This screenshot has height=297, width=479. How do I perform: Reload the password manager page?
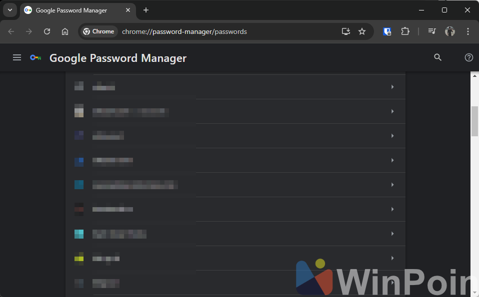pos(47,31)
